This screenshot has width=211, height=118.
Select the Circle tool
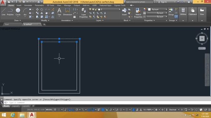click(x=18, y=12)
